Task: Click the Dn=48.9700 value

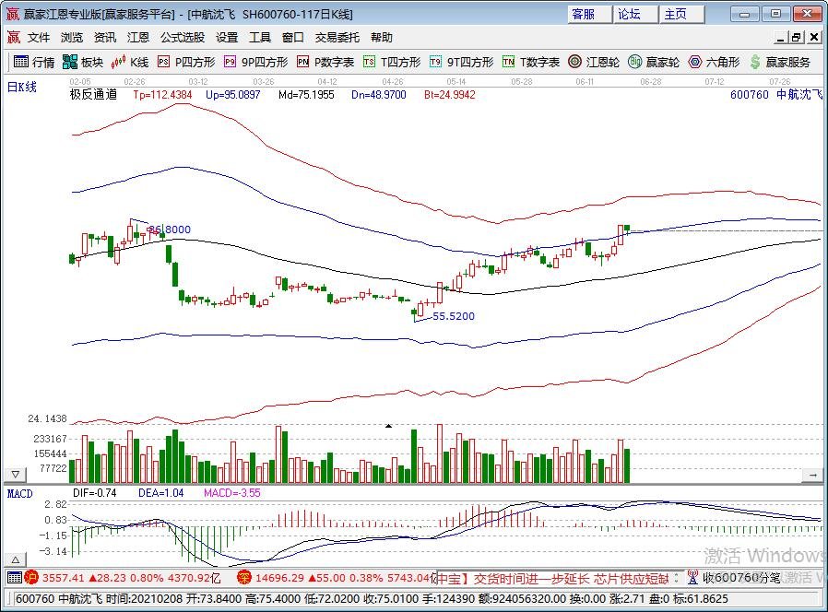Action: coord(379,95)
